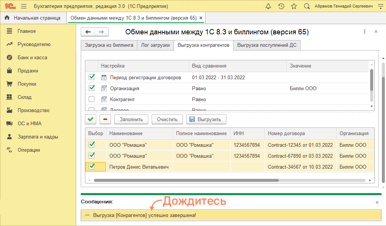386x226 pixels.
Task: Click the Выгрузить save-icon button
Action: [x=206, y=119]
